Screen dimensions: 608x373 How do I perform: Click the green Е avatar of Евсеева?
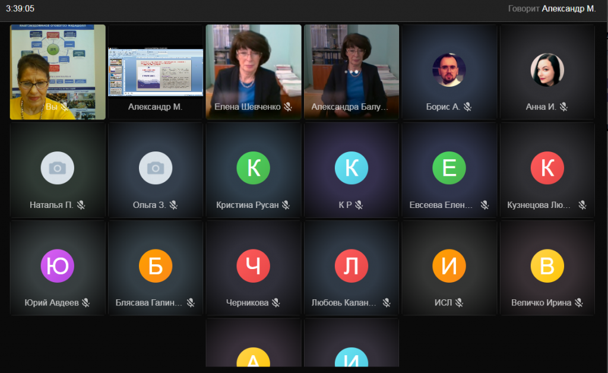[449, 168]
